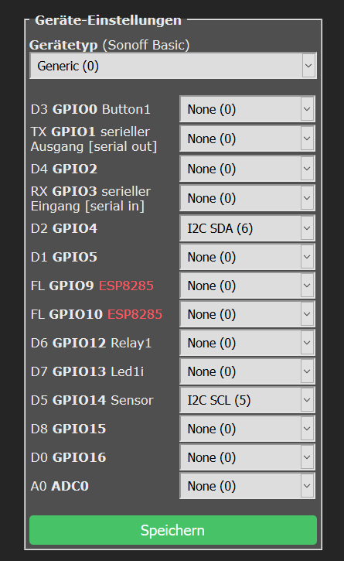344x561 pixels.
Task: Open the GPIO4 I2C SDA (6) dropdown
Action: [247, 228]
